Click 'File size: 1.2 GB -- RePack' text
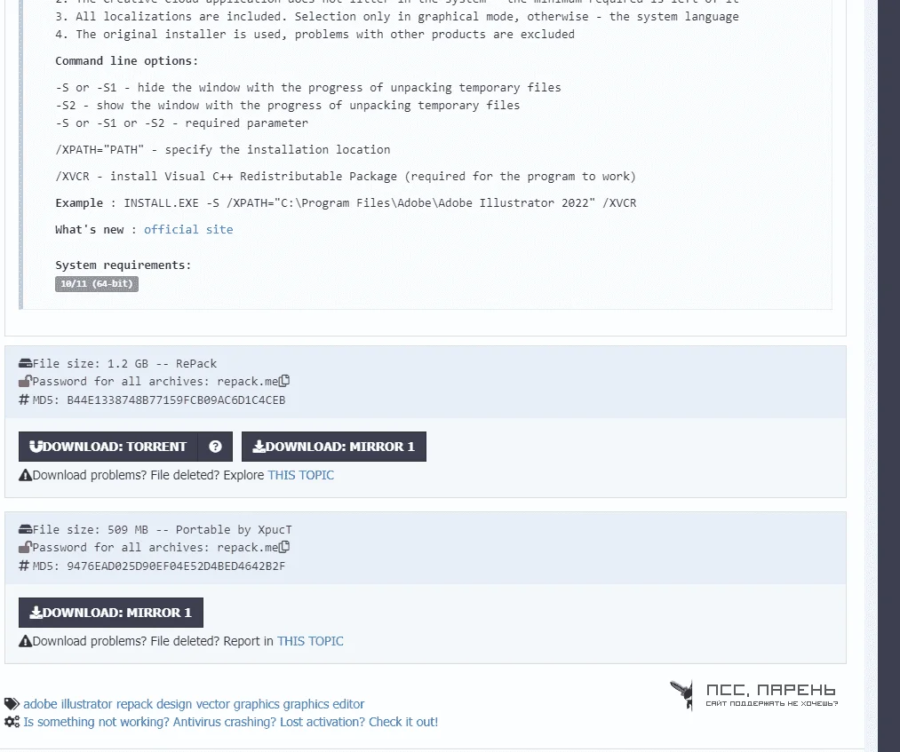This screenshot has width=900, height=752. [124, 364]
